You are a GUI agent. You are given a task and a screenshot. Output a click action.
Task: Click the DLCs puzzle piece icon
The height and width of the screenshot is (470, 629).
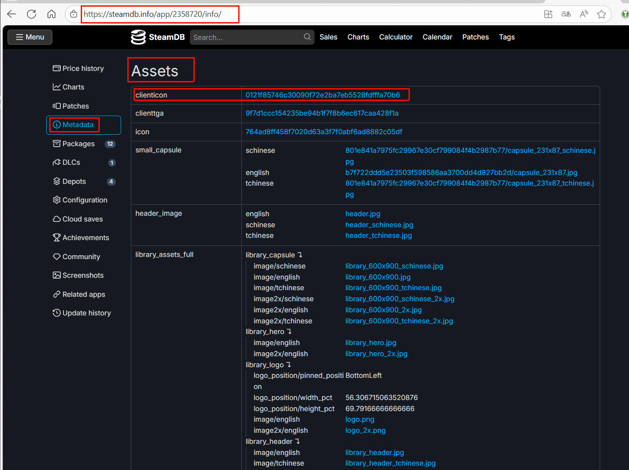[57, 163]
